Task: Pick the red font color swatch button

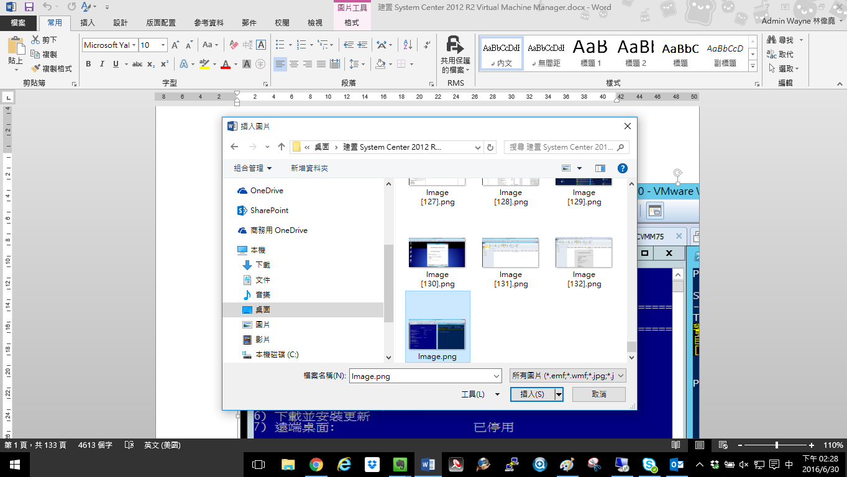Action: 225,64
